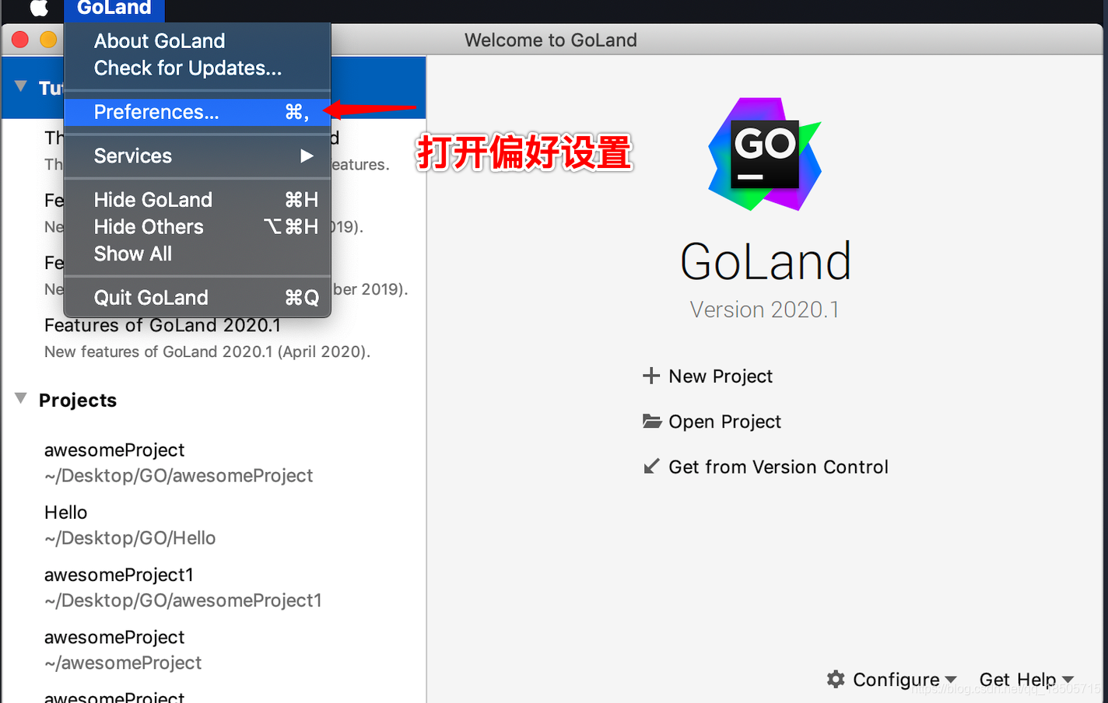Click the GoLand product name text
This screenshot has width=1108, height=703.
[766, 261]
